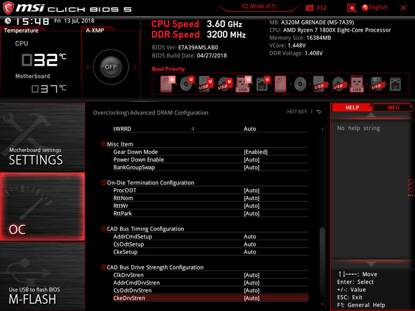The width and height of the screenshot is (415, 311).
Task: Collapse the Misc Item section
Action: (103, 144)
